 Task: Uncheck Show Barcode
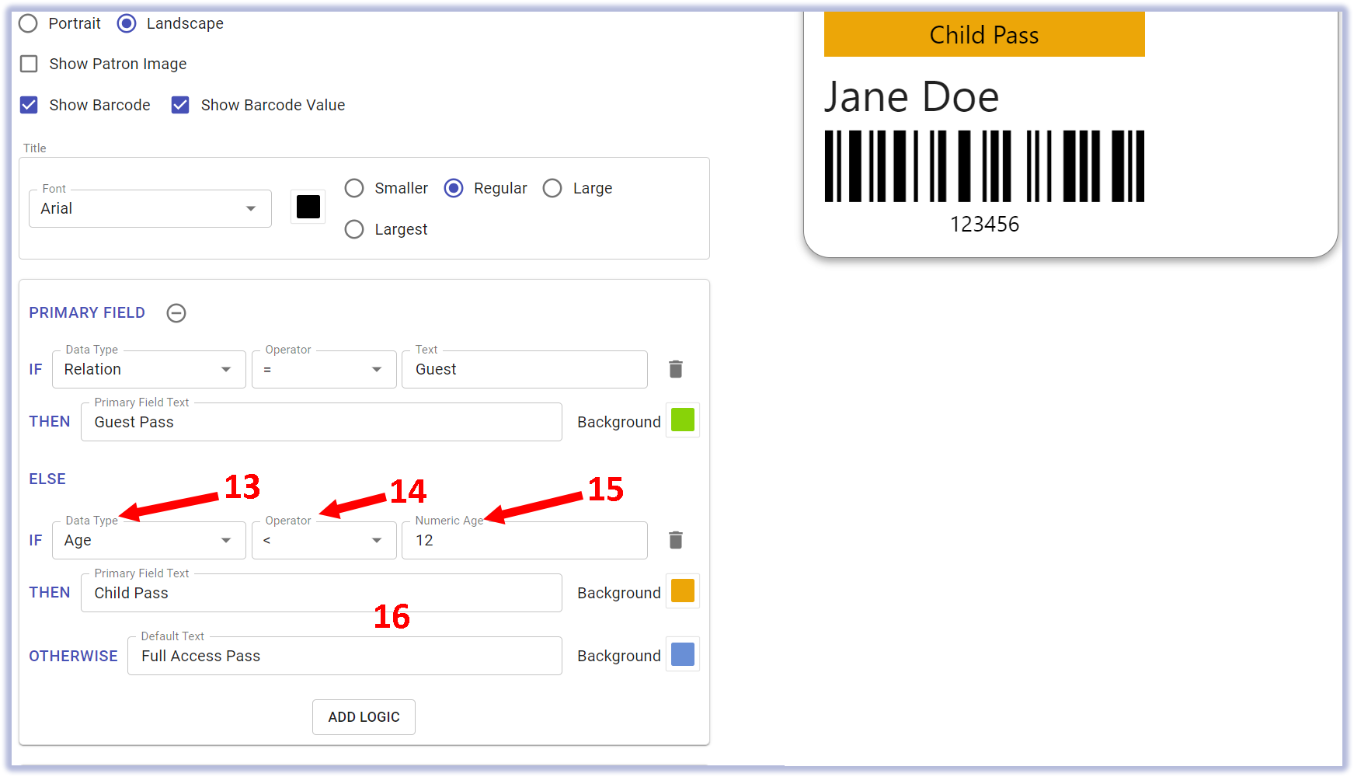tap(30, 105)
